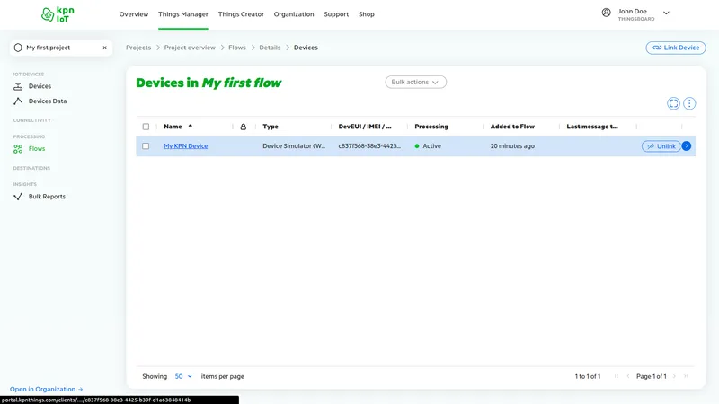This screenshot has width=719, height=404.
Task: Expand the Bulk actions dropdown
Action: pos(415,82)
